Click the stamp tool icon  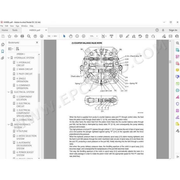click(x=140, y=36)
